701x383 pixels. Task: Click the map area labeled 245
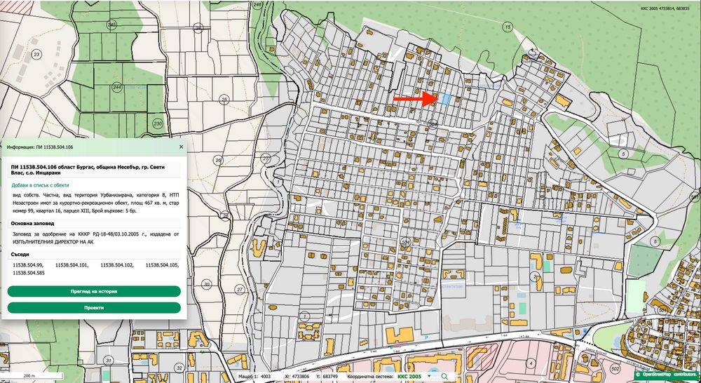111,24
